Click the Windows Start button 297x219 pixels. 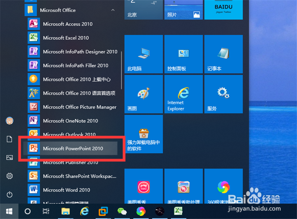[9, 211]
